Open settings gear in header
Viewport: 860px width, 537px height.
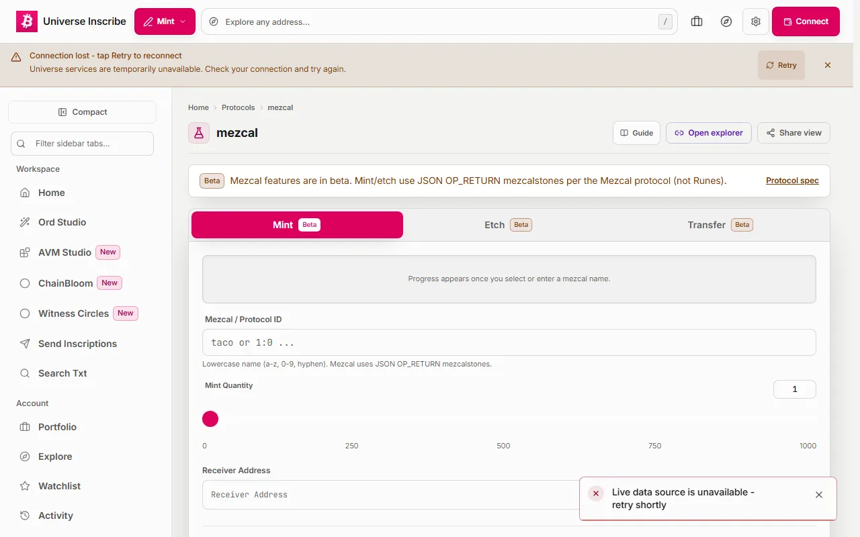tap(756, 21)
